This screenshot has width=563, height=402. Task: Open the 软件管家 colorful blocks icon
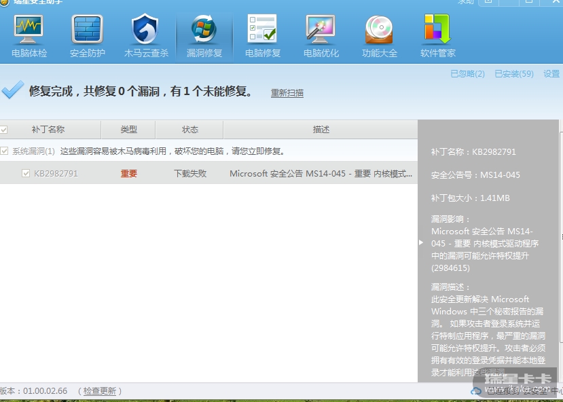pos(437,29)
